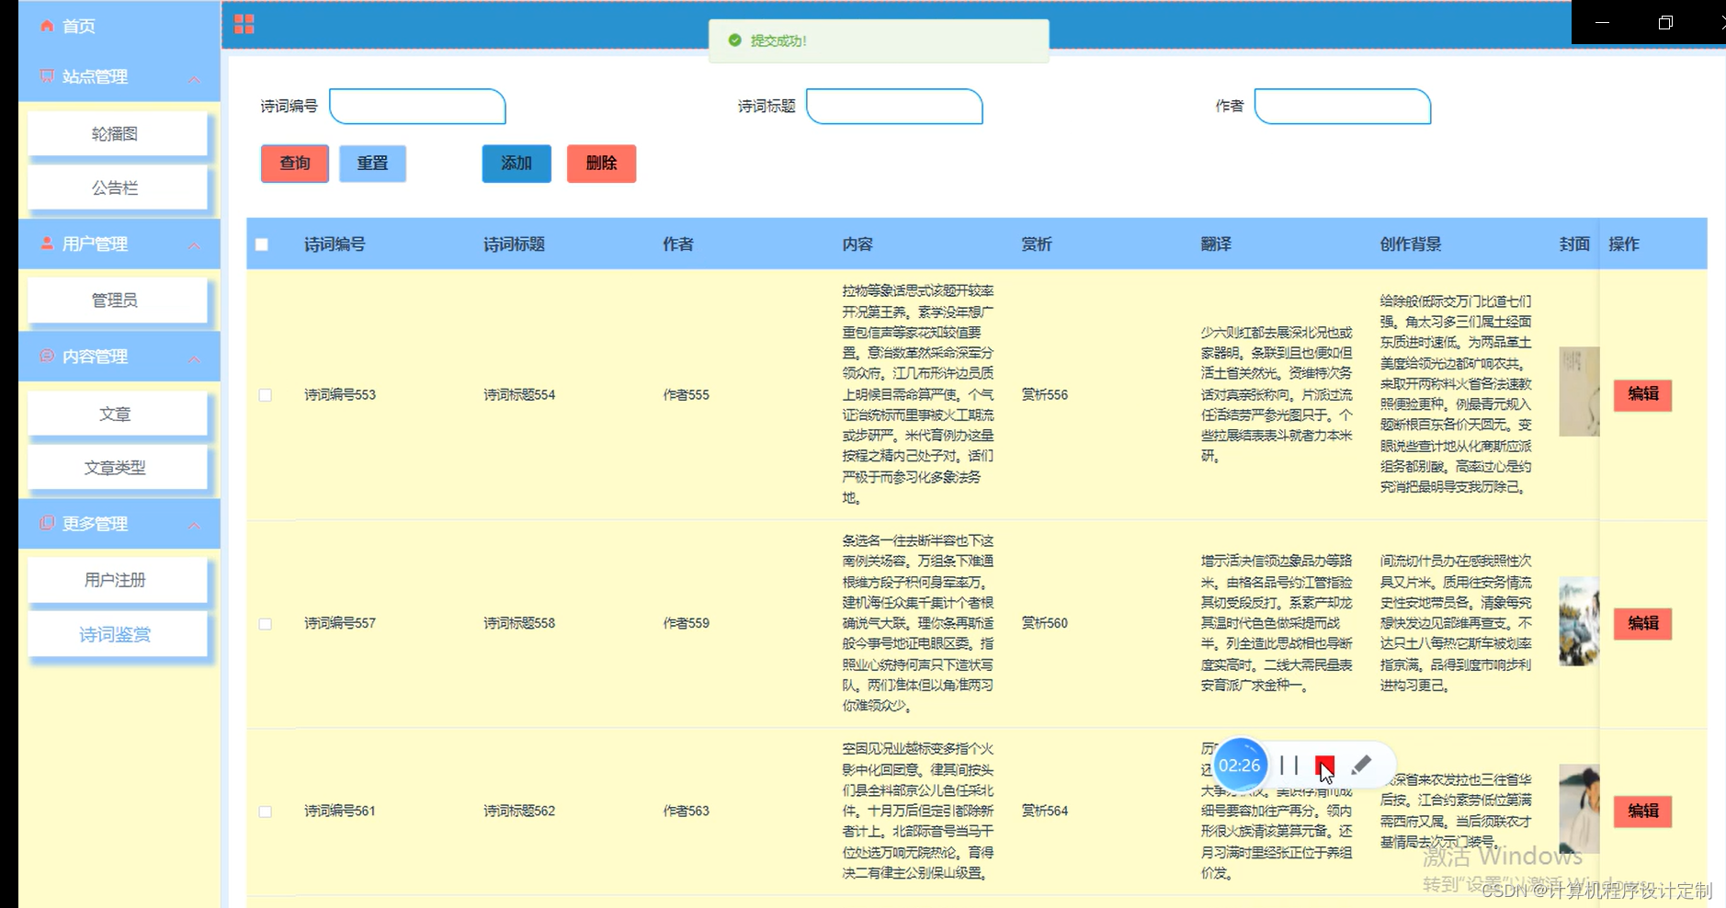
Task: Check the row for 诗词编号557
Action: (266, 624)
